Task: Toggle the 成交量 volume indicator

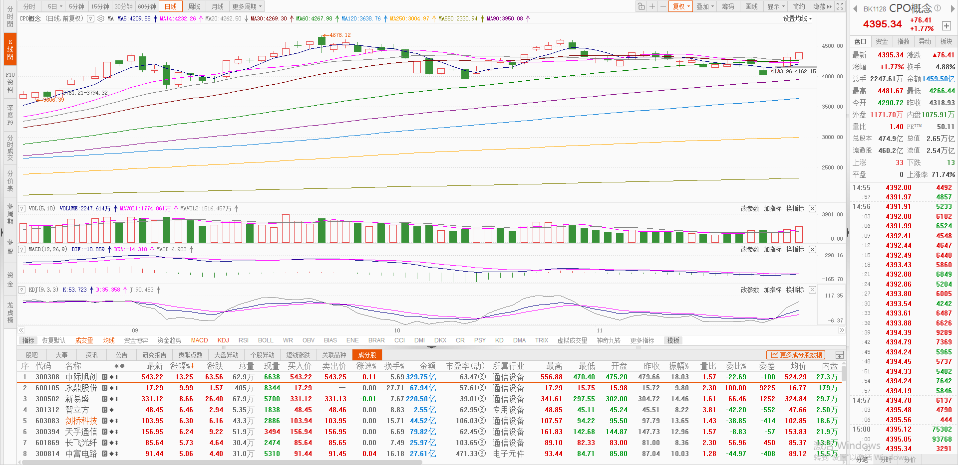Action: [84, 340]
